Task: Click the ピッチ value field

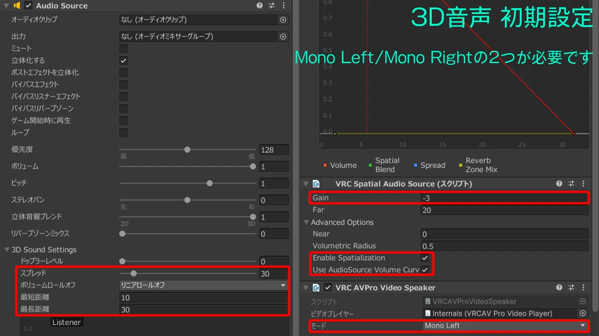Action: pos(274,184)
